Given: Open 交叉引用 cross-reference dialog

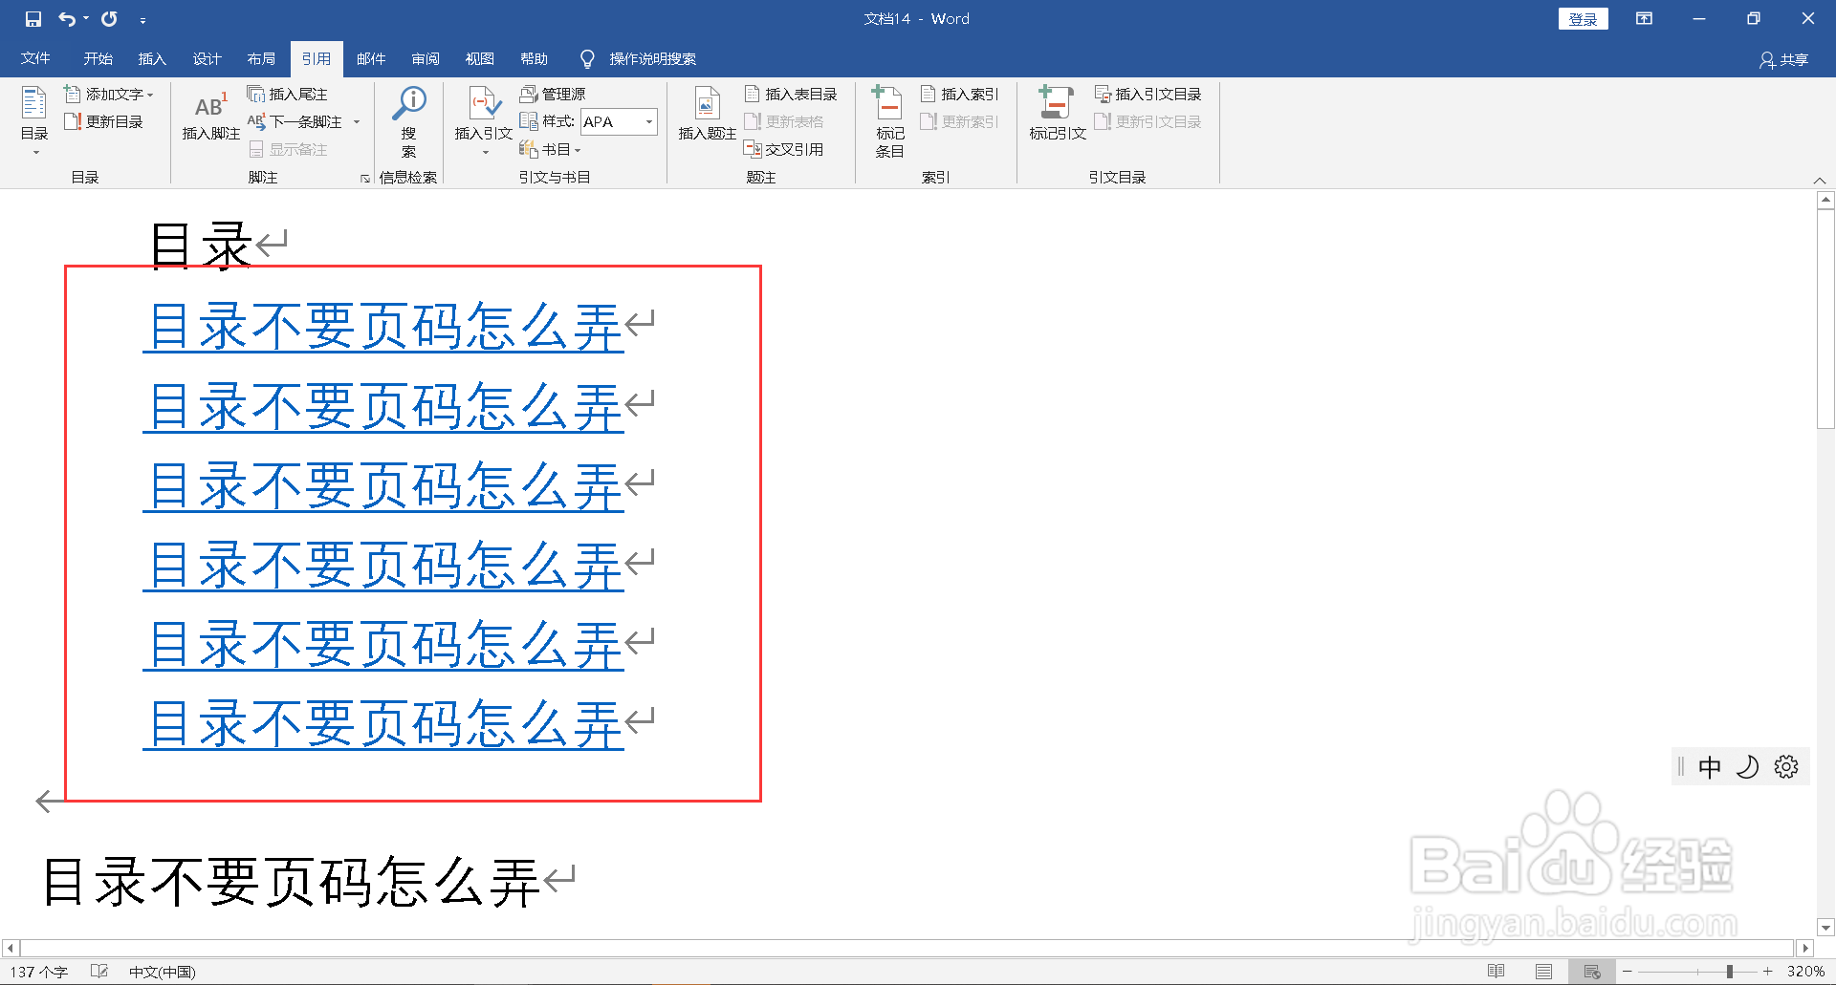Looking at the screenshot, I should pos(784,149).
